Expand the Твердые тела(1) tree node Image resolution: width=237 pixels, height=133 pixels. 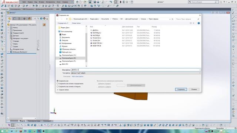pos(8,33)
